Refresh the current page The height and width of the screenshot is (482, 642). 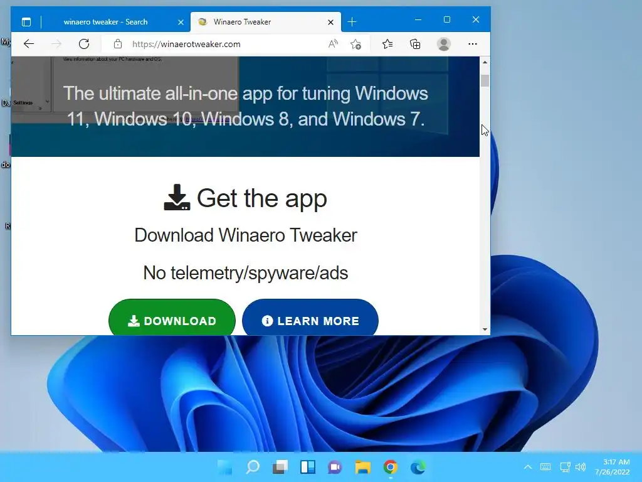[x=84, y=44]
